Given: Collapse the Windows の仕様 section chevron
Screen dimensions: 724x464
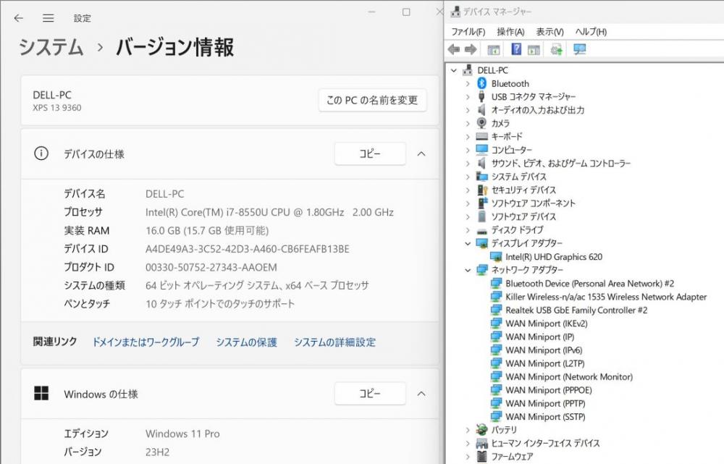Looking at the screenshot, I should (x=421, y=394).
